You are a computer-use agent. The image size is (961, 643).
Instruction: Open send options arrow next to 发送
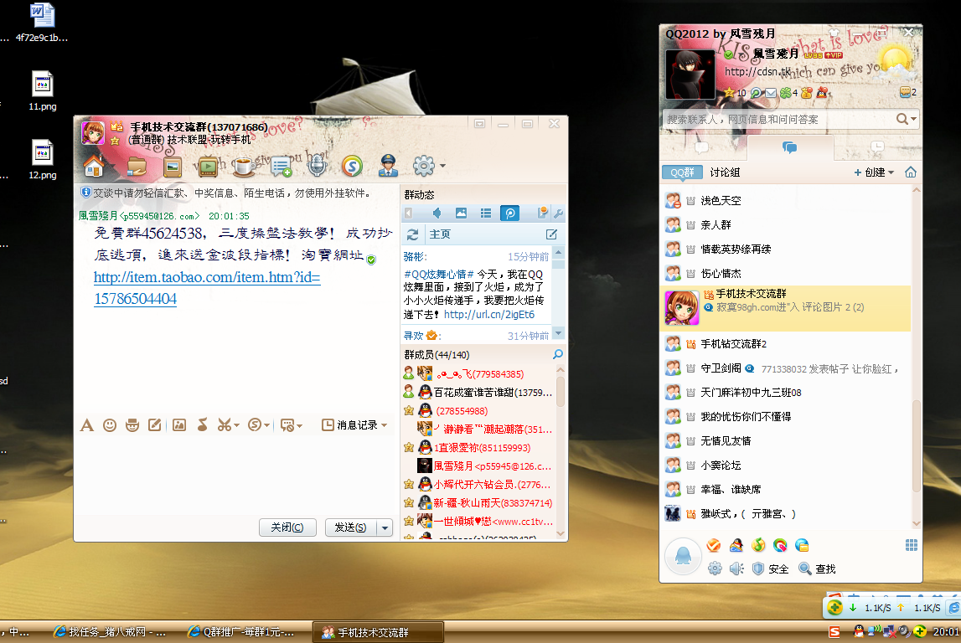pos(385,527)
